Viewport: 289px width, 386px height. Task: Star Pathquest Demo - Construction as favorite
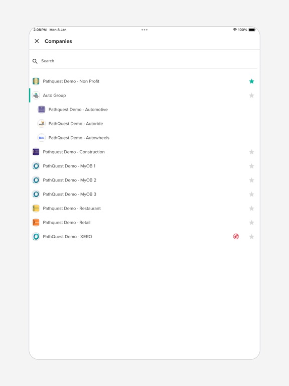[251, 152]
